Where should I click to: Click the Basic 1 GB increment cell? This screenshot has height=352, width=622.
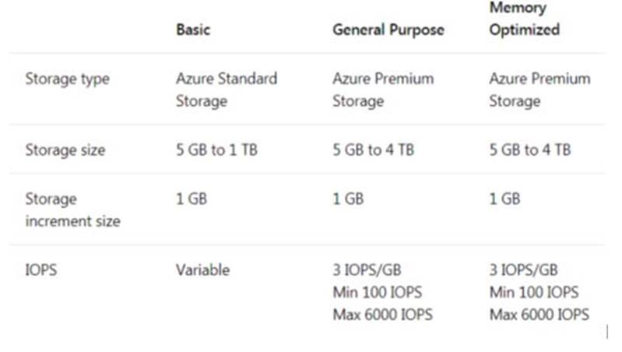(192, 199)
